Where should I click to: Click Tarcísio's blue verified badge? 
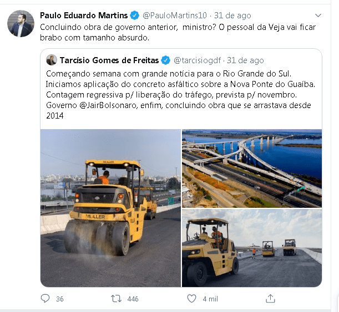point(166,60)
